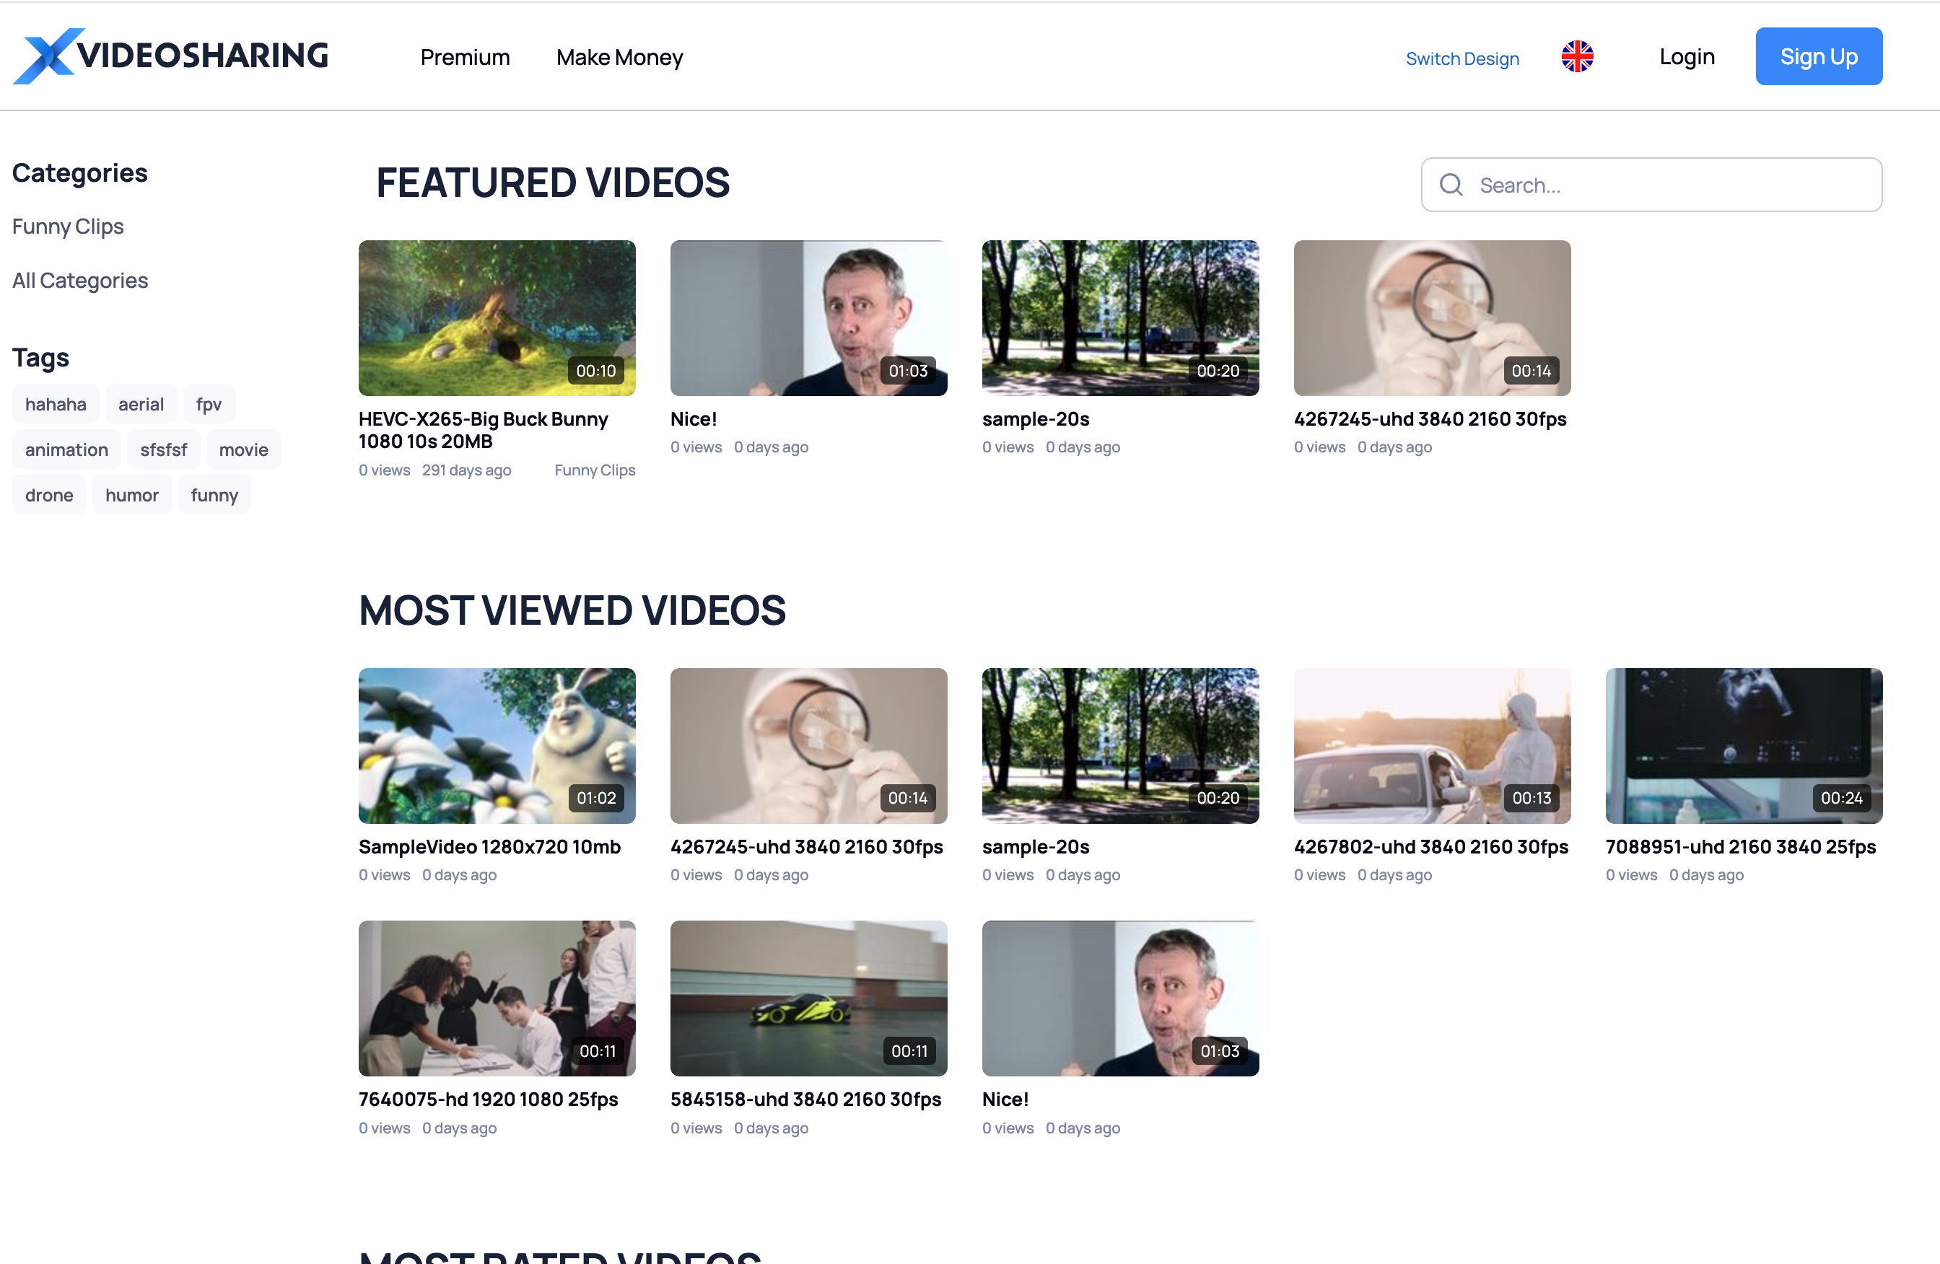Click the Login button icon area
1940x1264 pixels.
click(x=1685, y=56)
